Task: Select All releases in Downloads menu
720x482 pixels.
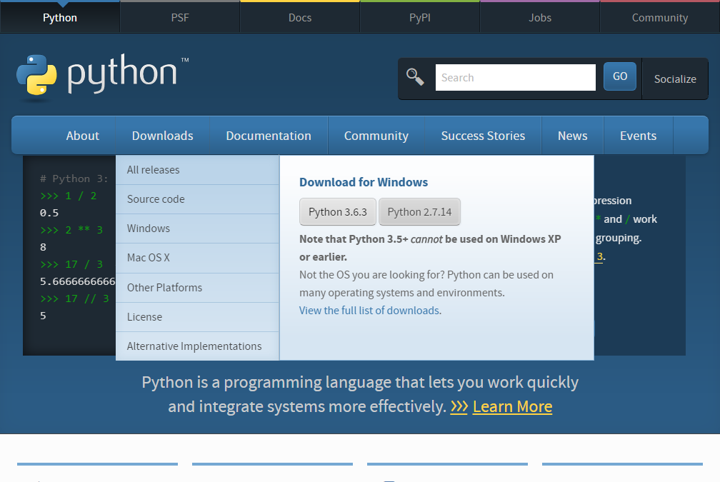Action: click(197, 170)
